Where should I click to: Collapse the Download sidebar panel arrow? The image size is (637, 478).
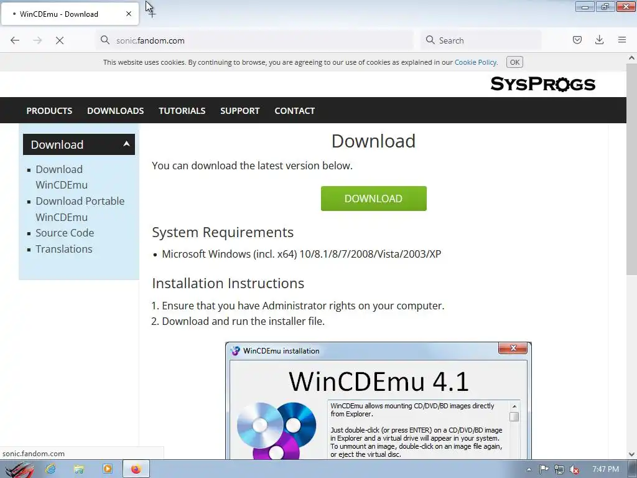point(126,144)
